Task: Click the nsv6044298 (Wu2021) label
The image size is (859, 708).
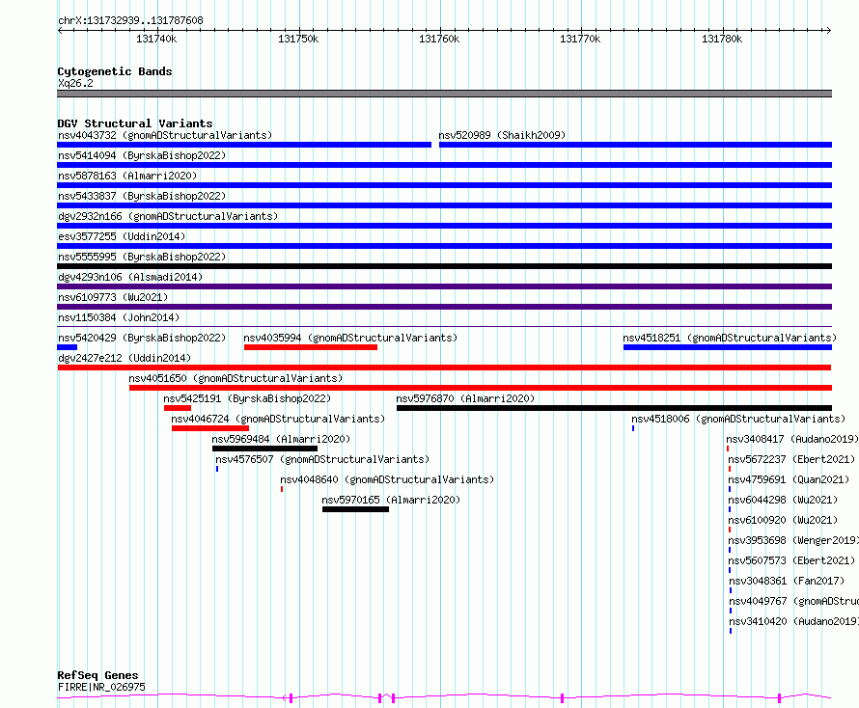Action: 783,500
